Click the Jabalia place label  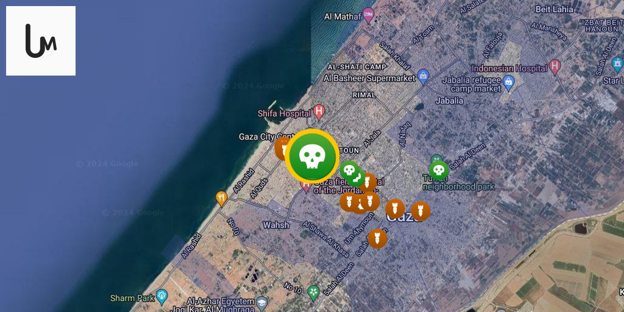pyautogui.click(x=449, y=101)
